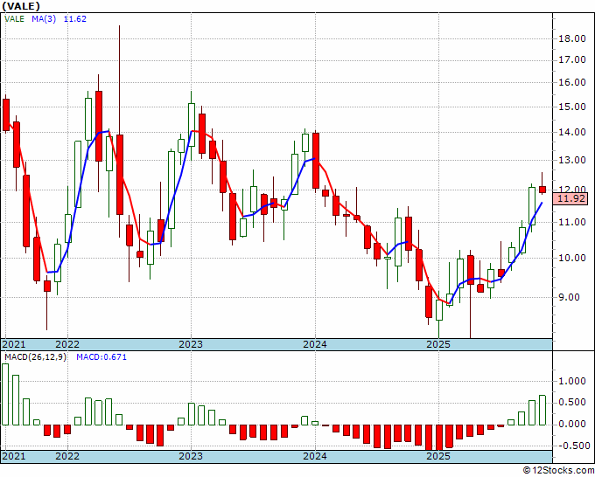Screen dimensions: 595x477
Task: Click the 14.00 price axis label
Action: (572, 133)
